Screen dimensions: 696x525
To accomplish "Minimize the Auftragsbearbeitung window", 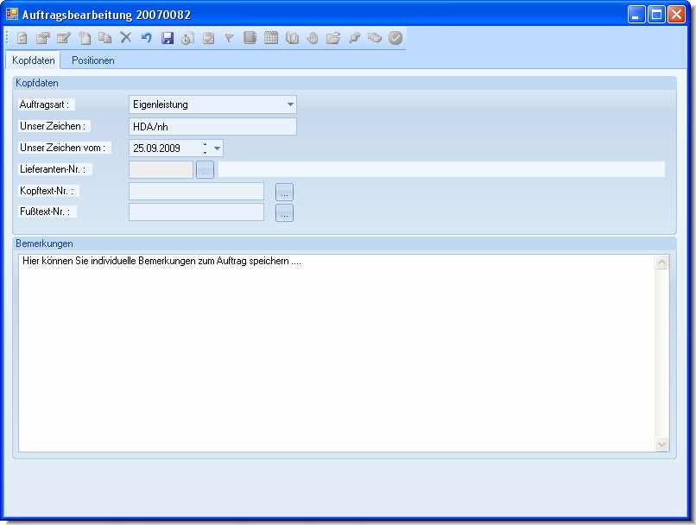I will (x=636, y=15).
